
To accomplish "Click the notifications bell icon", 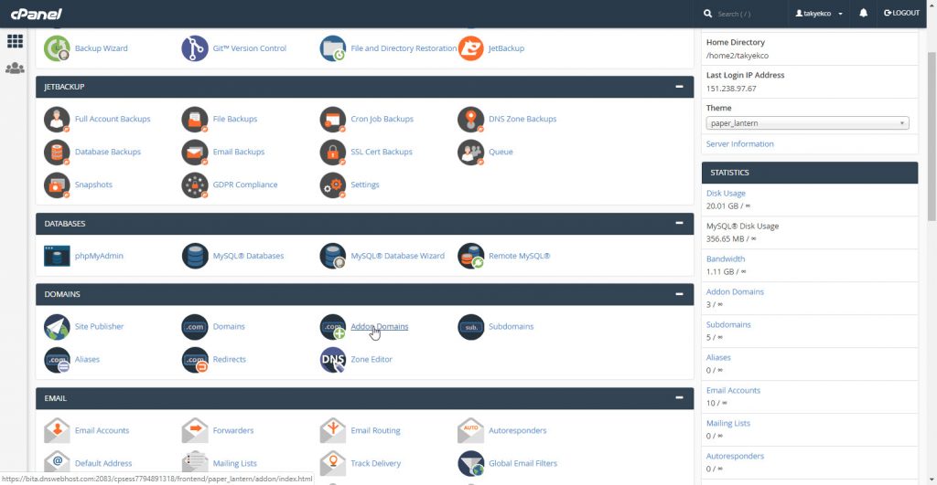I will 864,13.
